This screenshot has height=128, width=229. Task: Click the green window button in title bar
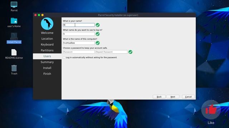39,15
